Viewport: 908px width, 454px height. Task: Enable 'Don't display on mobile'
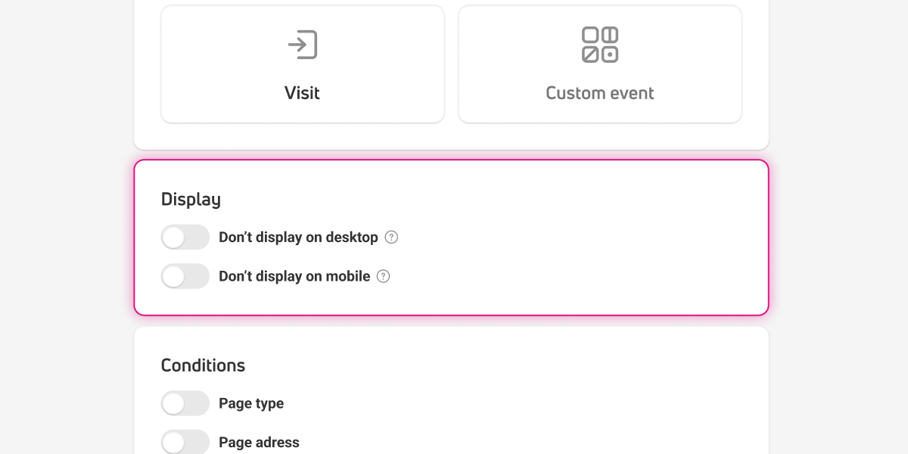185,276
